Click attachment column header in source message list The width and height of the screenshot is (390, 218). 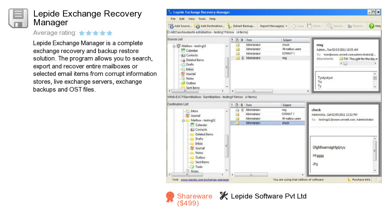[x=242, y=40]
